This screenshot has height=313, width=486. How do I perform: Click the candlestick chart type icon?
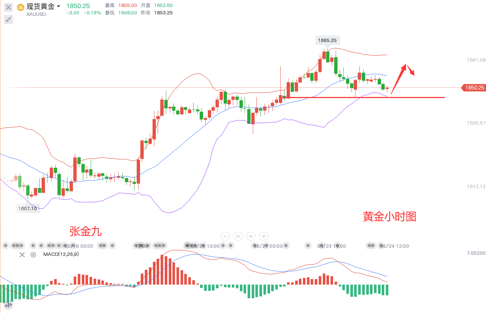[8, 305]
